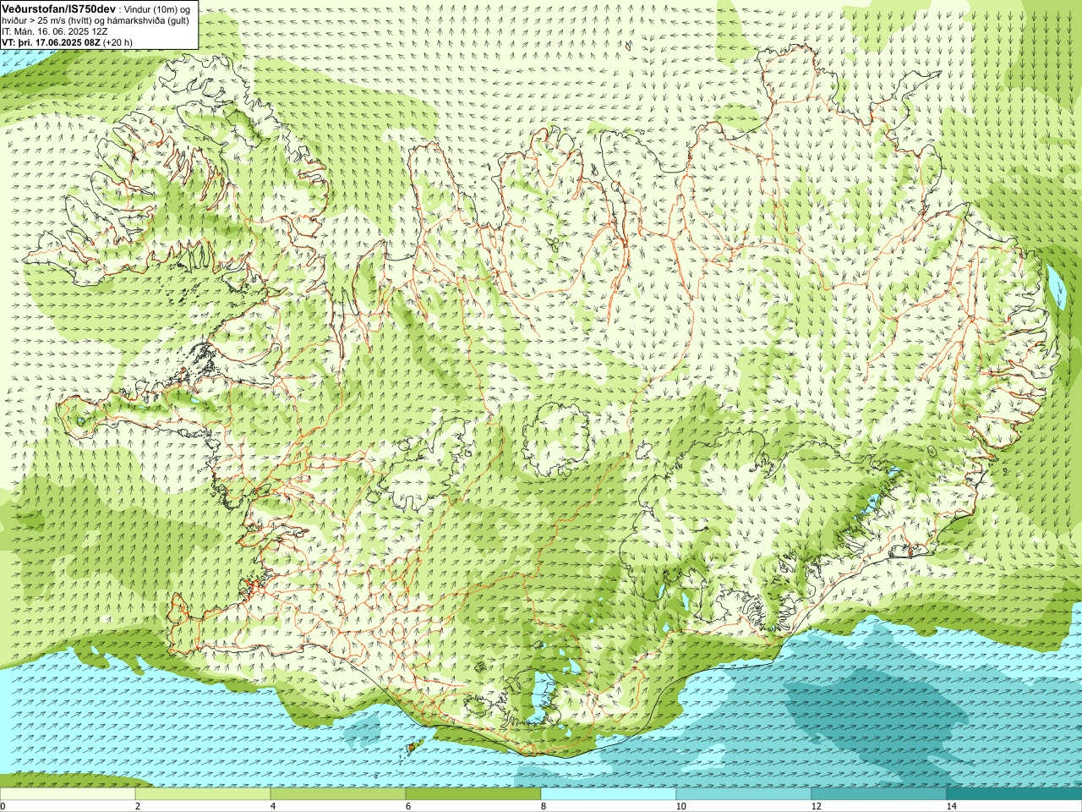The width and height of the screenshot is (1082, 812).
Task: Click the legend scale label "6"
Action: [x=408, y=806]
